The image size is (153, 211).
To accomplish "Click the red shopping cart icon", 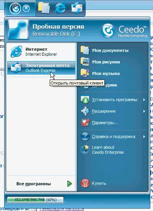I will 85,183.
